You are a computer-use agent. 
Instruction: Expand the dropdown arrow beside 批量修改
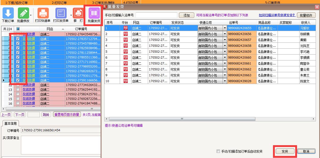(x=31, y=15)
